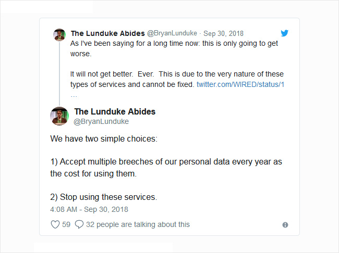
Task: Click the gray @BryanLunduke handle beside the date
Action: coord(172,33)
